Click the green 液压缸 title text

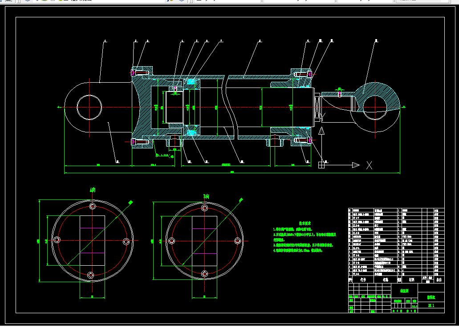[431, 298]
